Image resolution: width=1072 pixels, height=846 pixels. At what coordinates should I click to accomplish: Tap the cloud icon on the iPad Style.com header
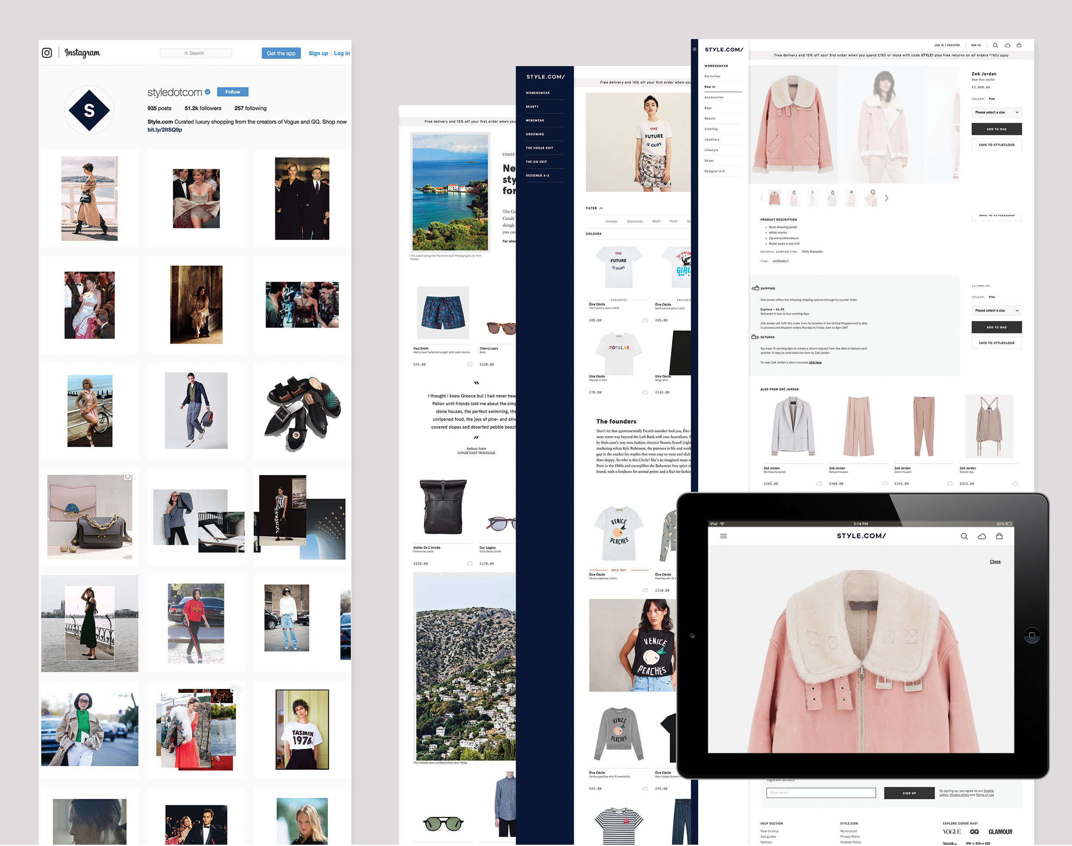click(x=982, y=536)
